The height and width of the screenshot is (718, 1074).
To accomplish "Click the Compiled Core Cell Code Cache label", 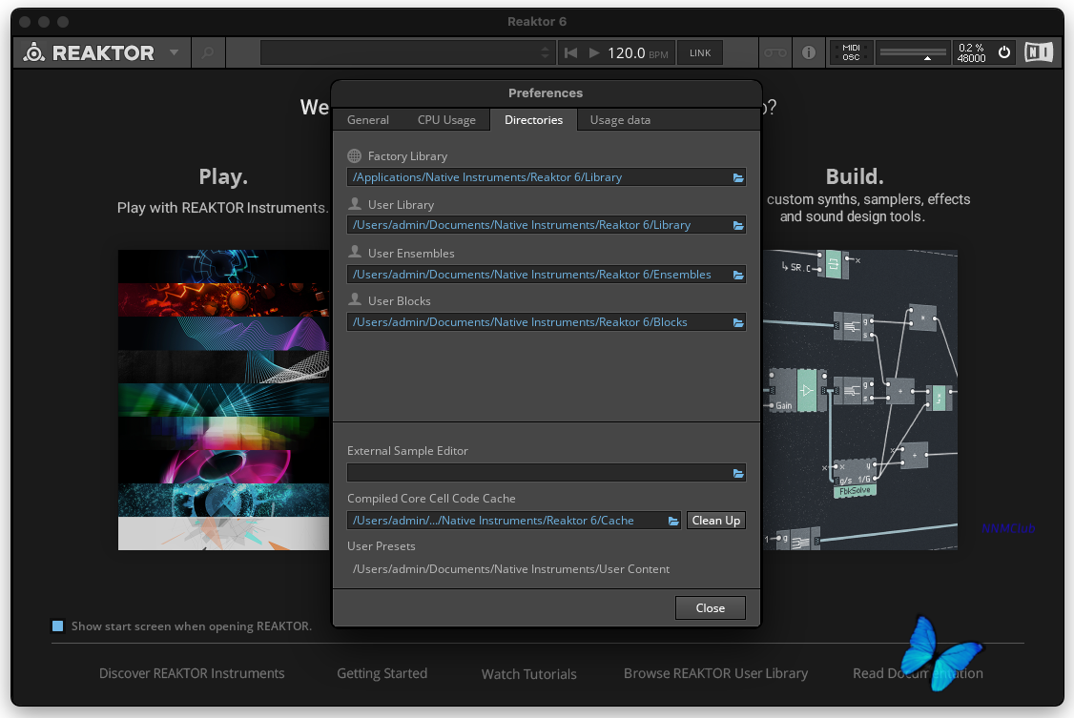I will [431, 499].
